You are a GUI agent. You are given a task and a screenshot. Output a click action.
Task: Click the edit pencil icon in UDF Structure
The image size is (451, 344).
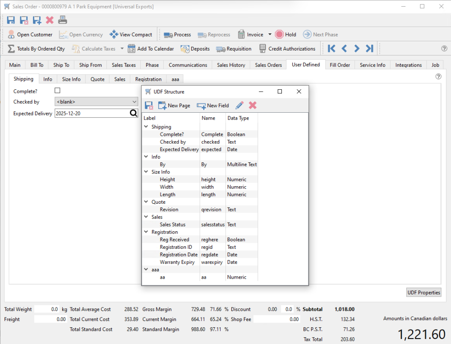coord(239,105)
